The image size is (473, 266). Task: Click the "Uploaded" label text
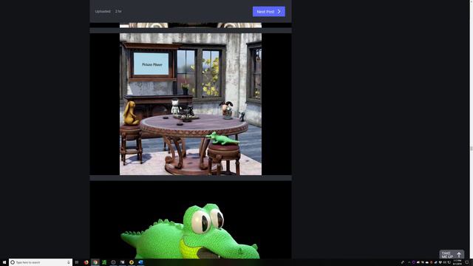click(x=103, y=12)
